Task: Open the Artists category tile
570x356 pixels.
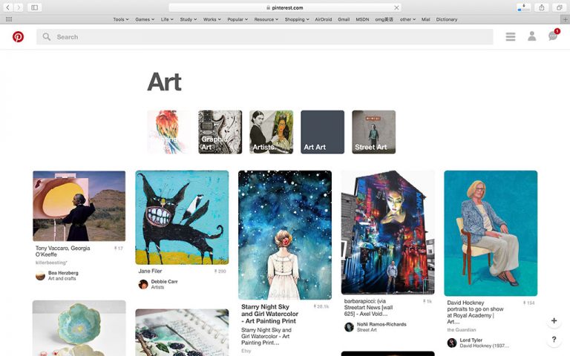Action: (x=271, y=132)
